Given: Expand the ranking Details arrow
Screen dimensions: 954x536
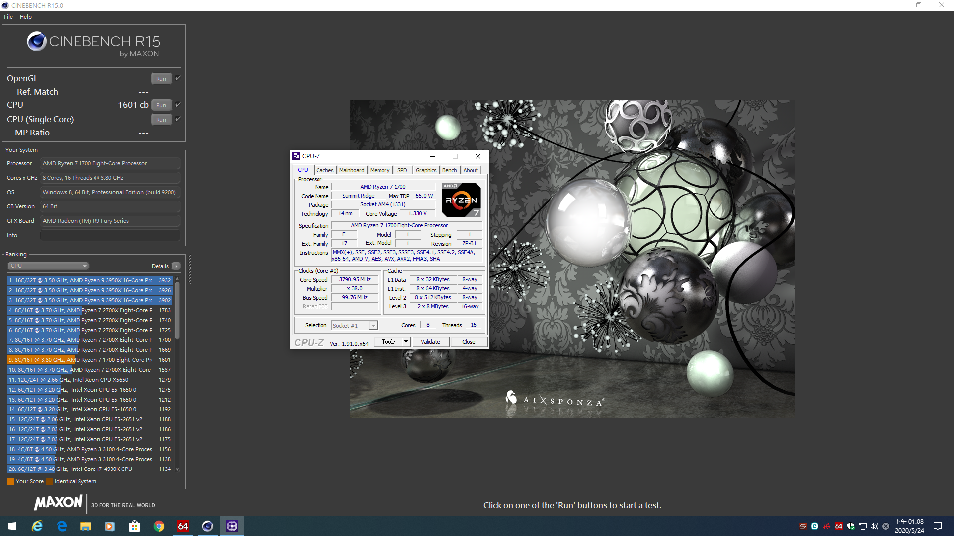Looking at the screenshot, I should (176, 266).
